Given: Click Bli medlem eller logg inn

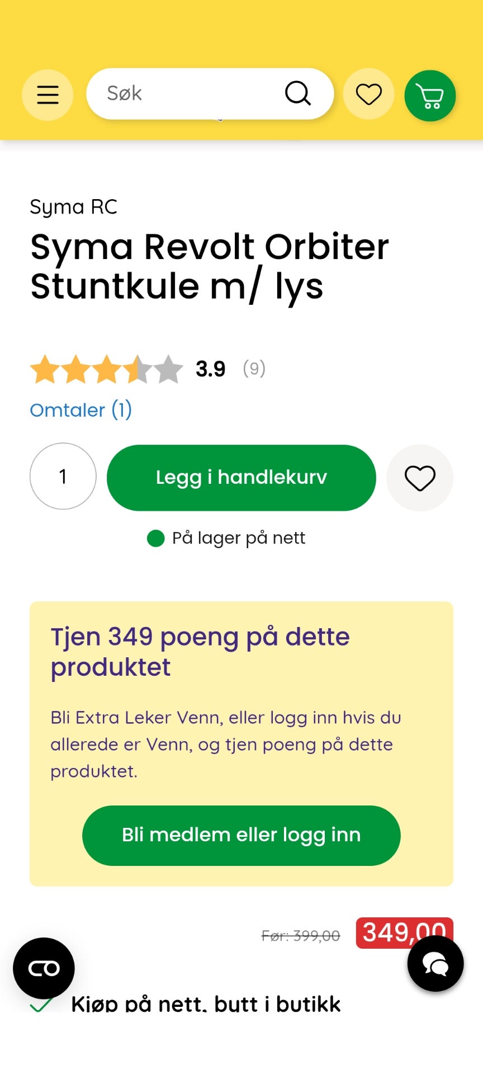Looking at the screenshot, I should (x=241, y=836).
